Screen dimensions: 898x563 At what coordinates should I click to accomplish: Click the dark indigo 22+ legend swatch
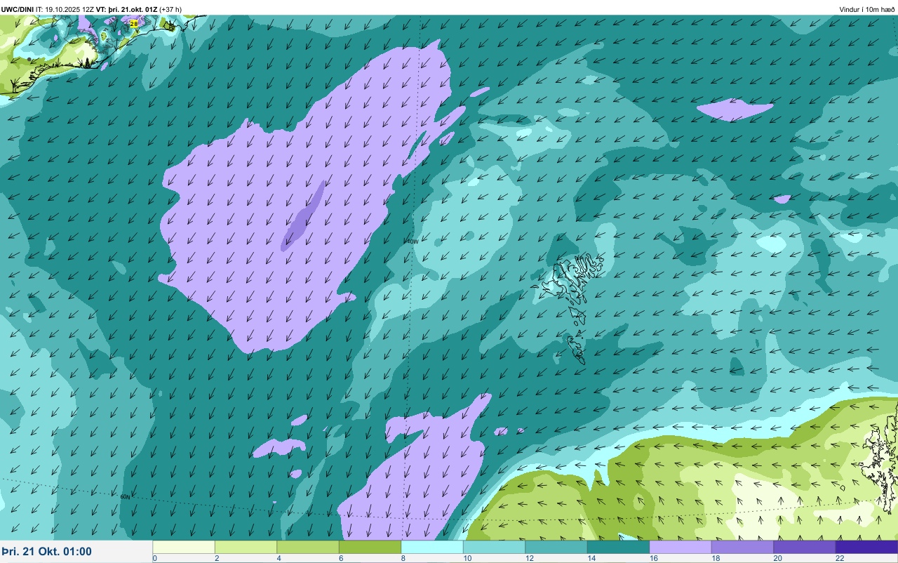click(x=866, y=547)
